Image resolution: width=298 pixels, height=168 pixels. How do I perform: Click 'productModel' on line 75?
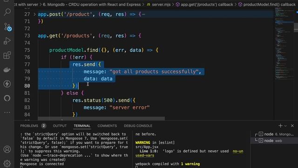67,50
